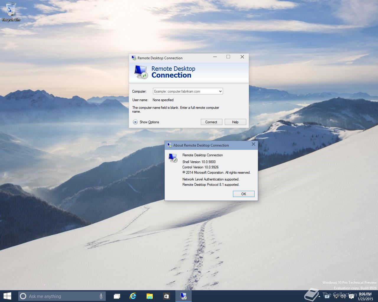Open the Computer name dropdown arrow
Viewport: 378px width, 302px height.
(x=220, y=91)
